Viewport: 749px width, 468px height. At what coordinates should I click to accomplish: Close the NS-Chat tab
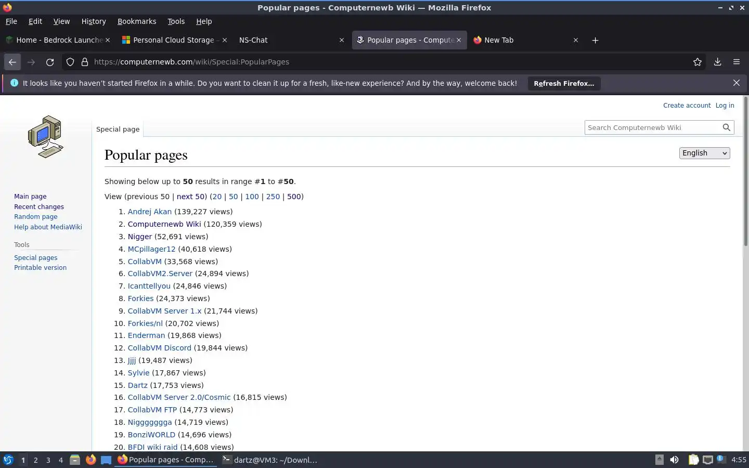342,40
